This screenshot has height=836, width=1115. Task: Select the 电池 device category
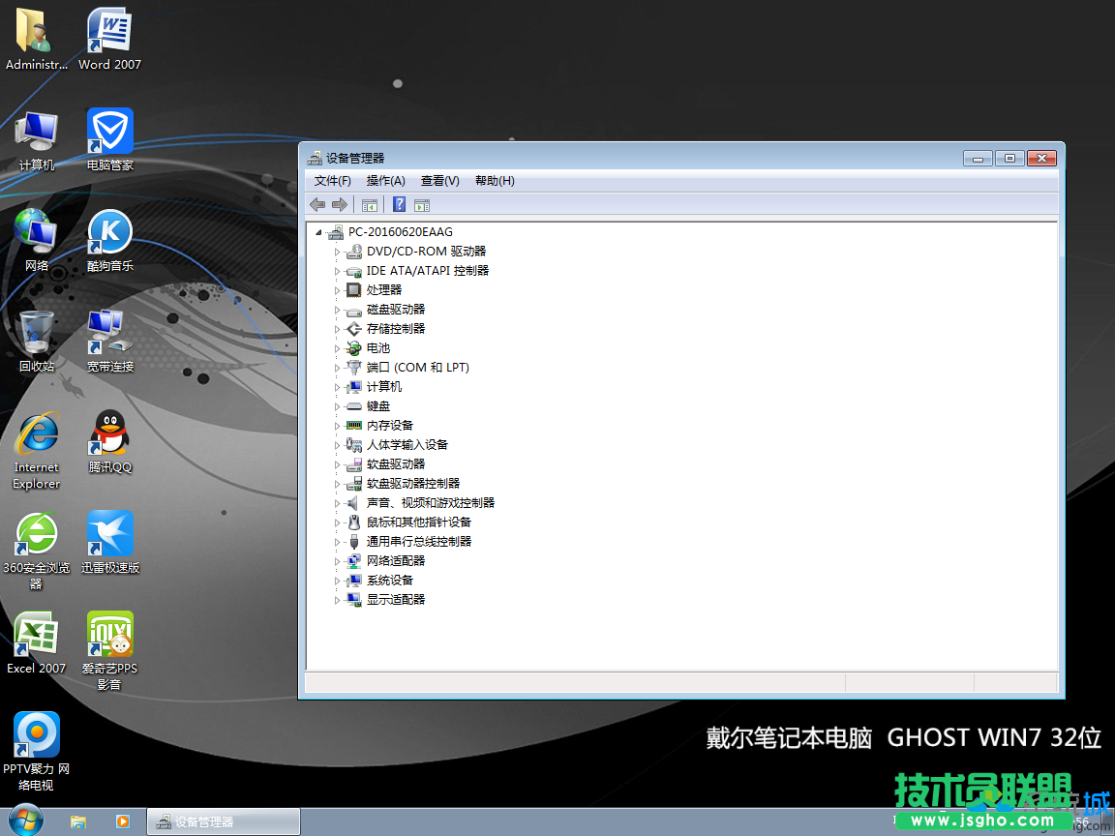click(x=377, y=347)
